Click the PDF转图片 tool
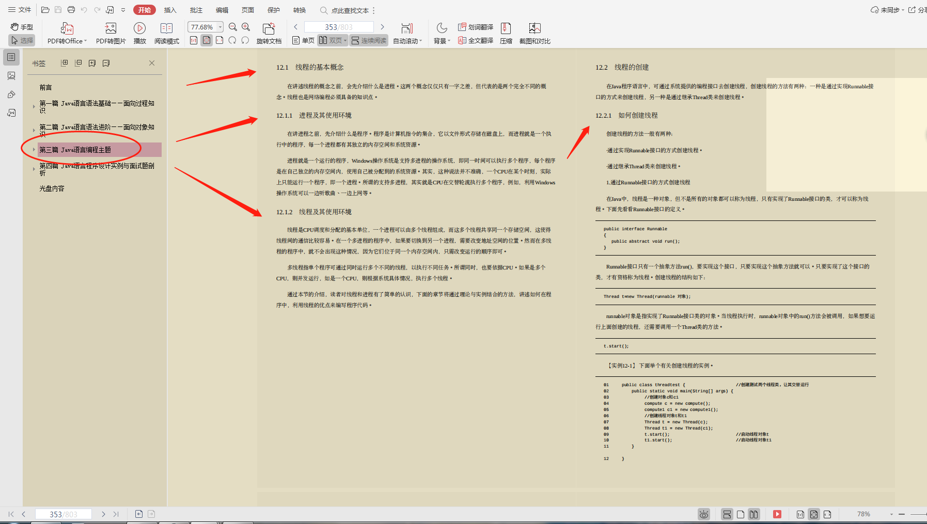This screenshot has height=524, width=927. [111, 34]
